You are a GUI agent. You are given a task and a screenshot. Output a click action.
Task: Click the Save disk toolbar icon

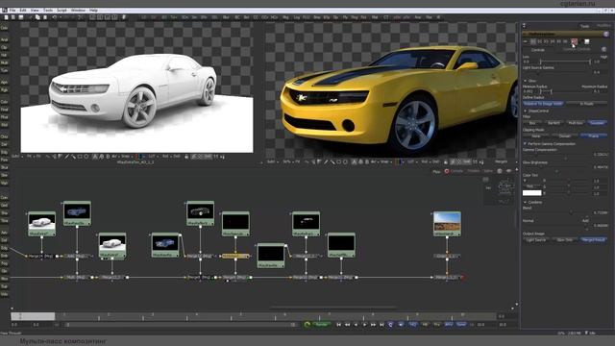pos(21,17)
